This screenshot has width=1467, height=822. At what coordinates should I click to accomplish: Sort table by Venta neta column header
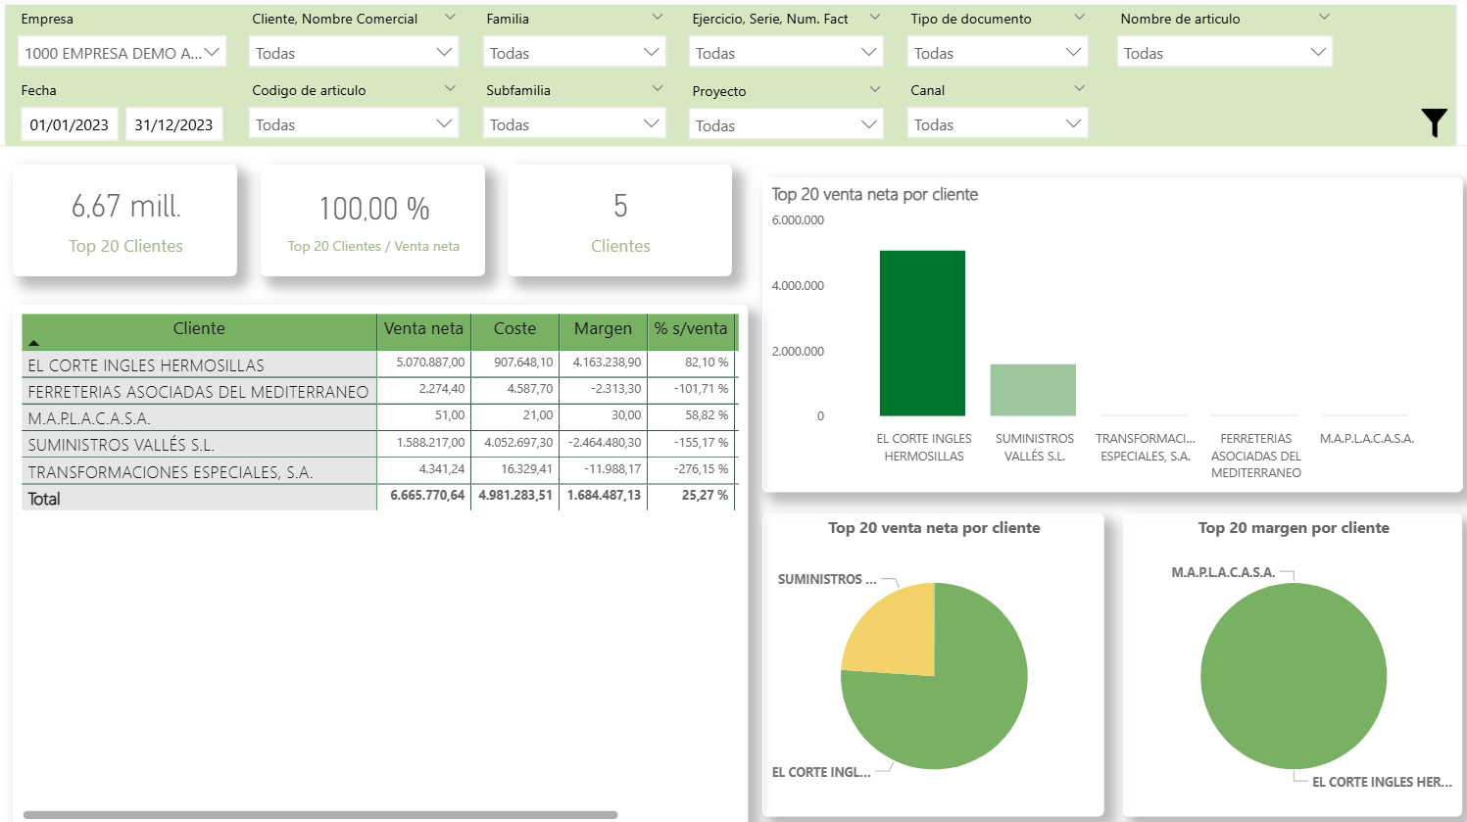point(423,329)
